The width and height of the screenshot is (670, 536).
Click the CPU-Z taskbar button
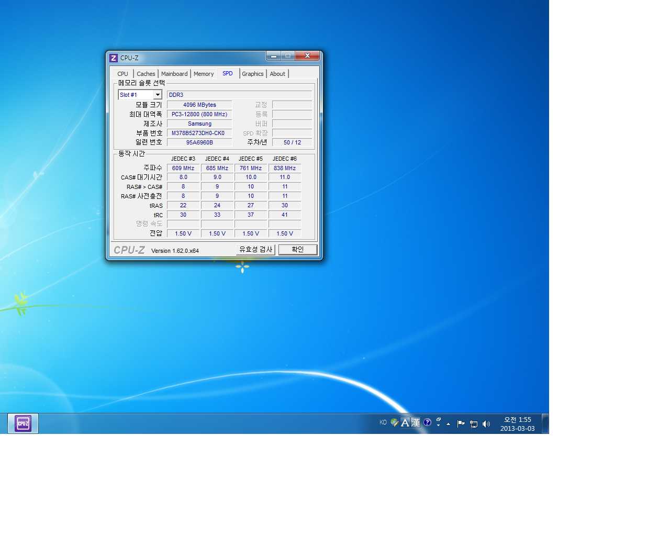tap(23, 423)
